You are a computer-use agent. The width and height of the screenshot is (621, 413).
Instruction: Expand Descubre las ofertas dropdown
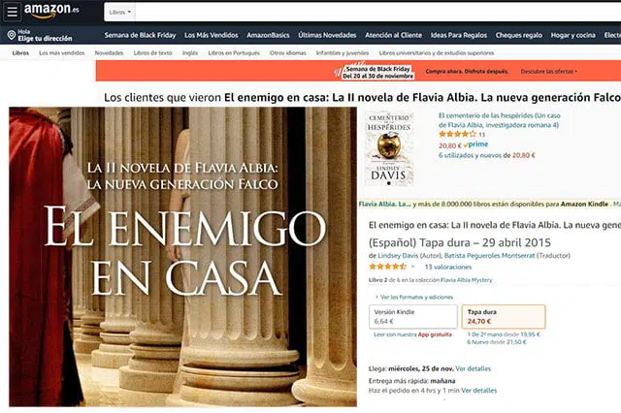click(x=548, y=72)
